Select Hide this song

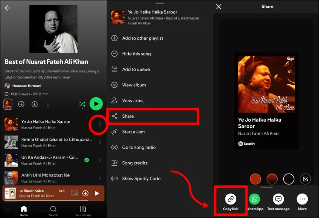[159, 54]
